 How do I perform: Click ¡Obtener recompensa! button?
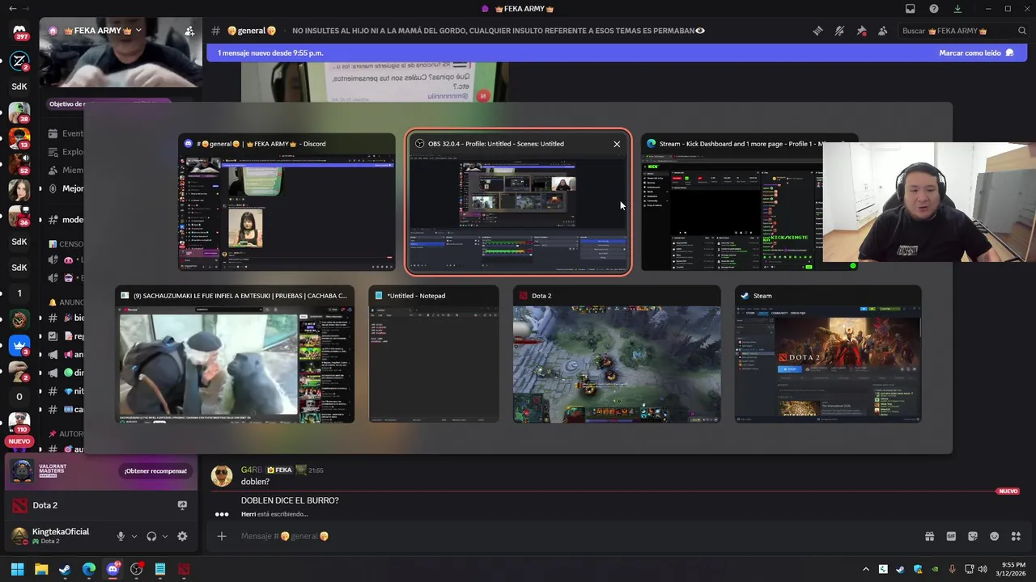pos(155,470)
